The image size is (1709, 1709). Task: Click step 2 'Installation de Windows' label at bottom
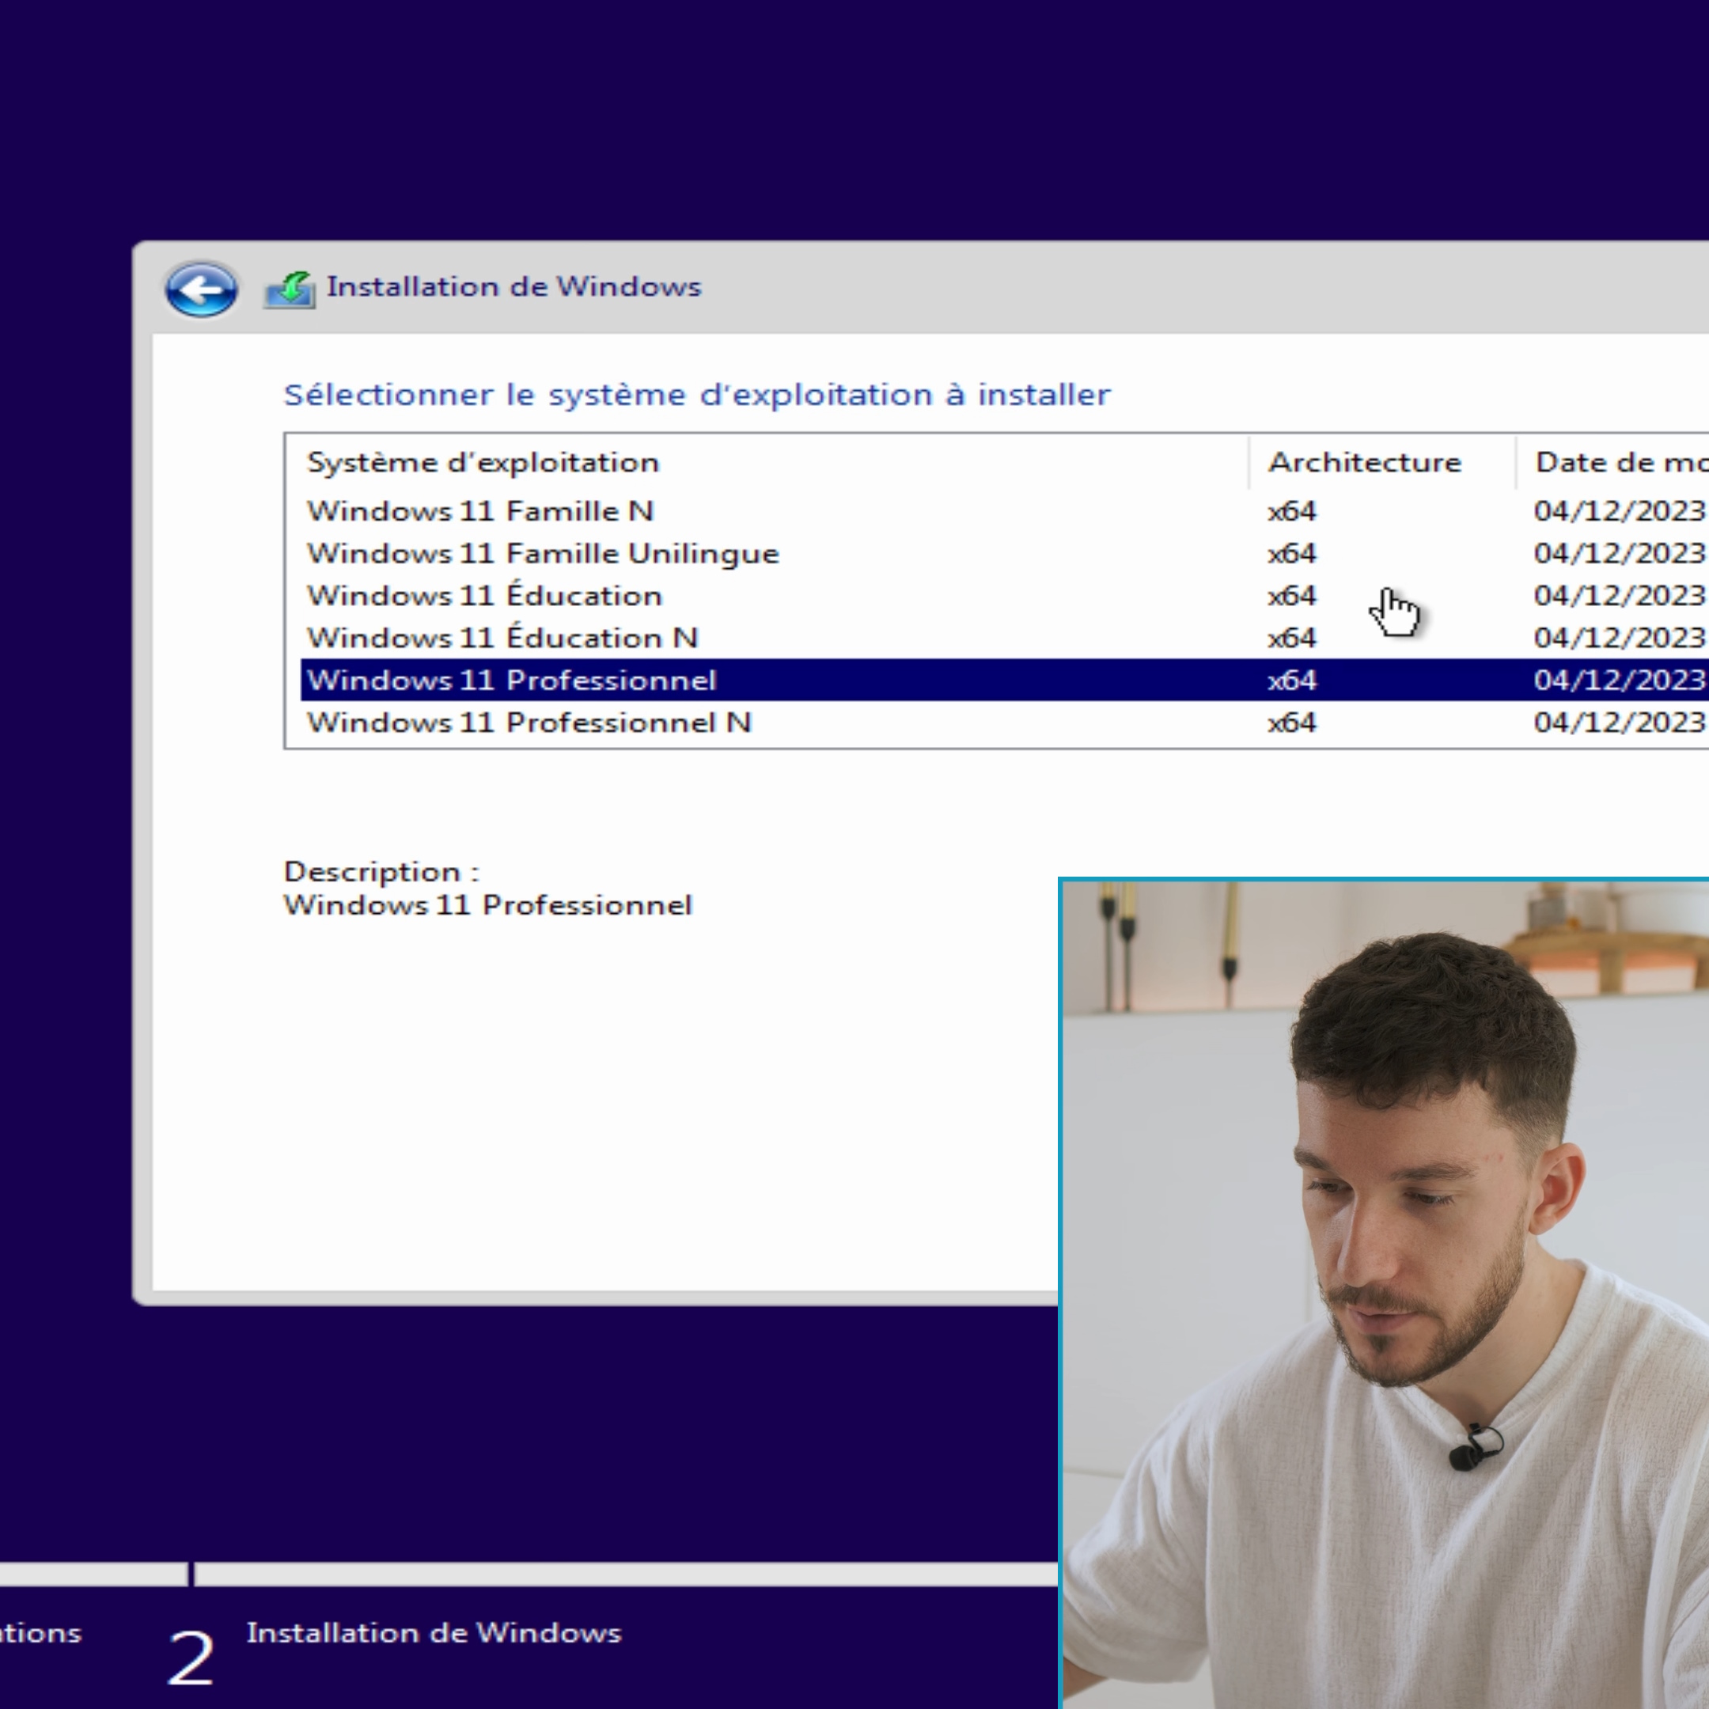point(434,1633)
